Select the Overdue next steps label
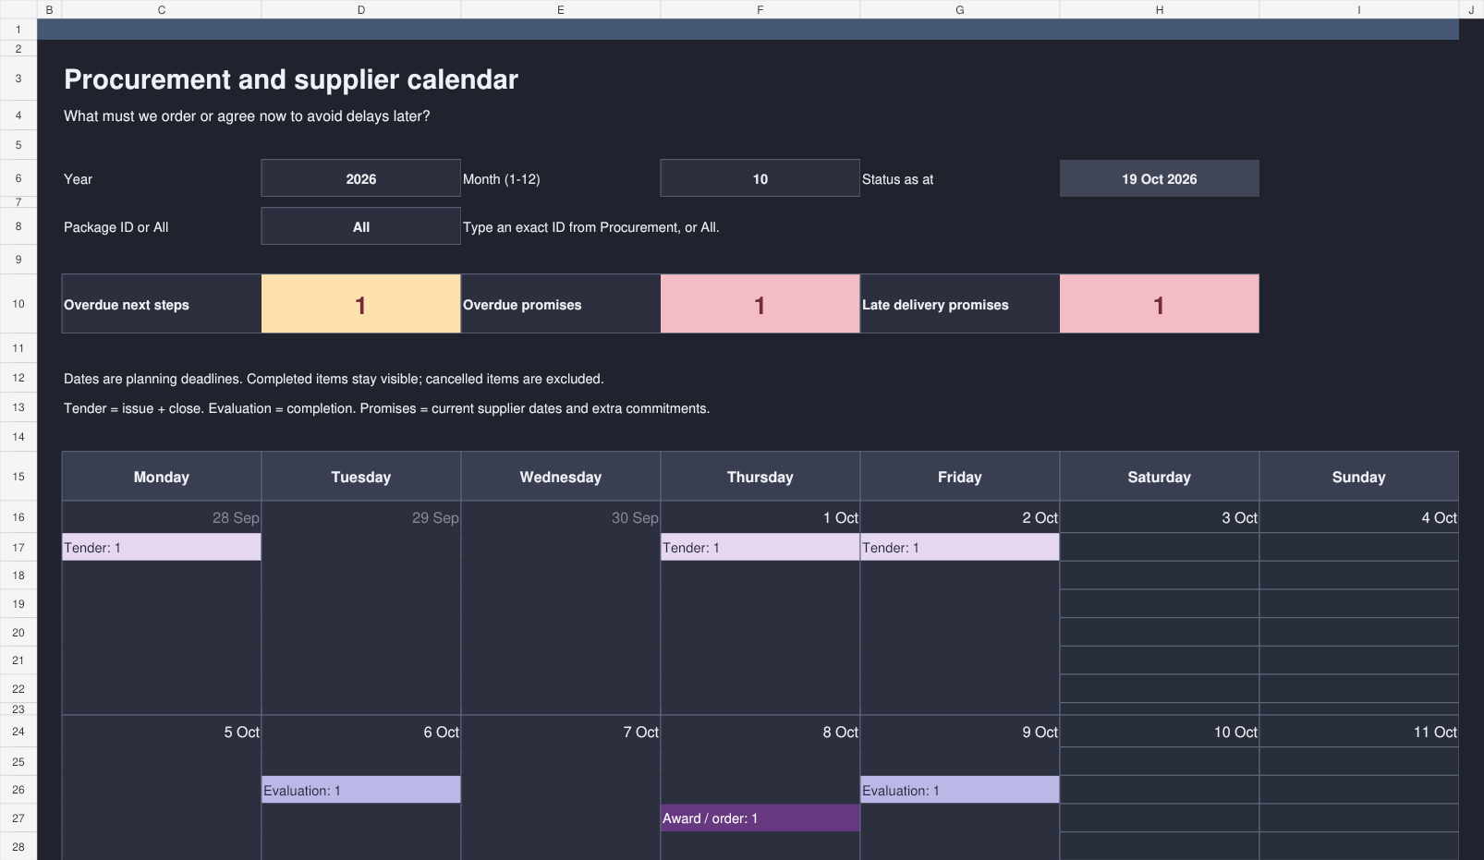 pyautogui.click(x=162, y=304)
